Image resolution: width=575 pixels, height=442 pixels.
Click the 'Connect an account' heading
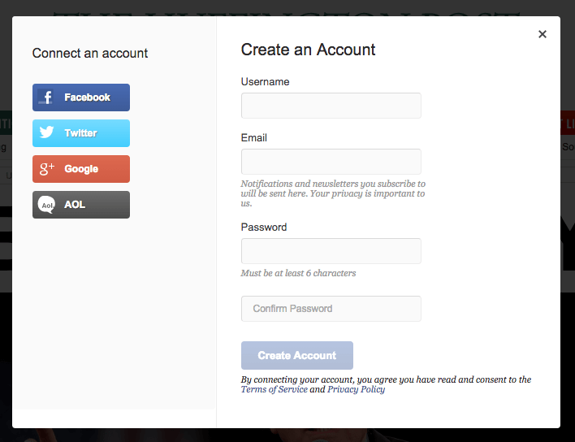pos(90,54)
